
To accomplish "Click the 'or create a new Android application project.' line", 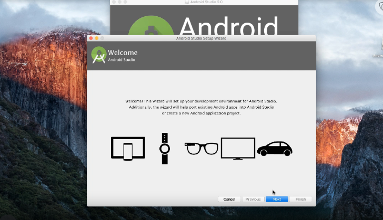I will (x=201, y=113).
